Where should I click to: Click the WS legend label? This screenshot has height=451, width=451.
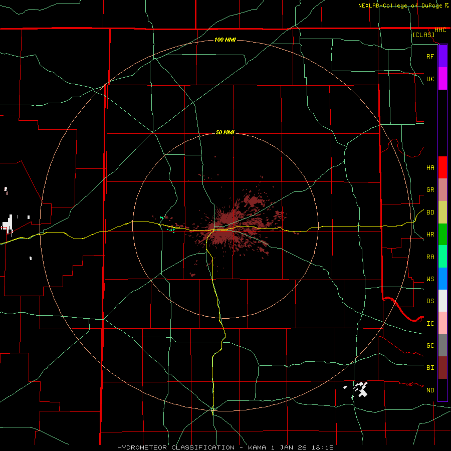[x=430, y=279]
